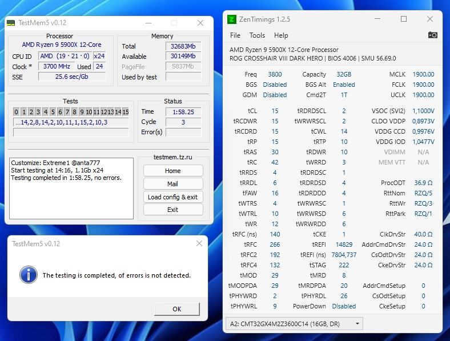Click the Mail button in TestMem5
450x341 pixels.
[173, 184]
